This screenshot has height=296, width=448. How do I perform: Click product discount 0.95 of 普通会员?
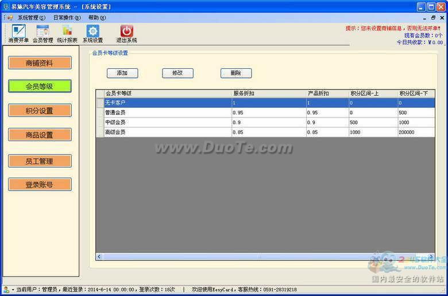click(328, 113)
